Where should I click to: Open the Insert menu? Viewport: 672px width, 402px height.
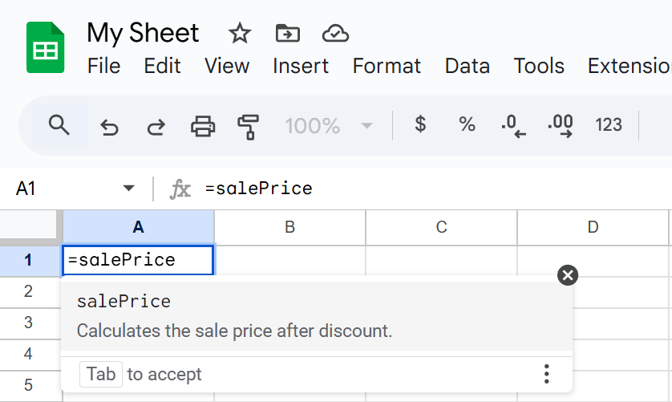click(301, 66)
